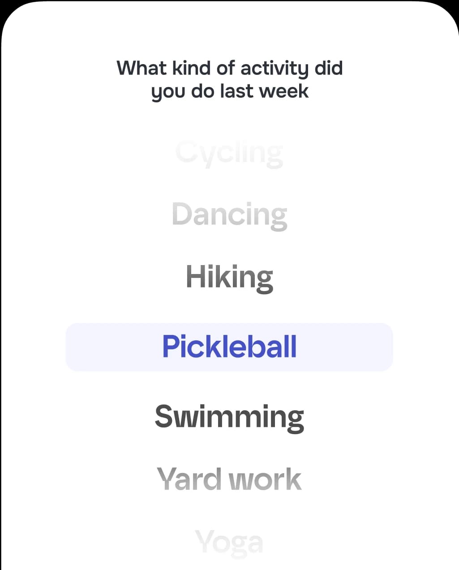Select the option directly below Pickleball
This screenshot has width=459, height=570.
(x=229, y=416)
